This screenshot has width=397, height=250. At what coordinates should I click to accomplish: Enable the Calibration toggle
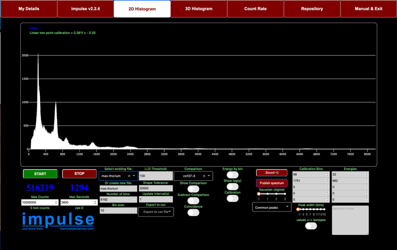(x=233, y=198)
